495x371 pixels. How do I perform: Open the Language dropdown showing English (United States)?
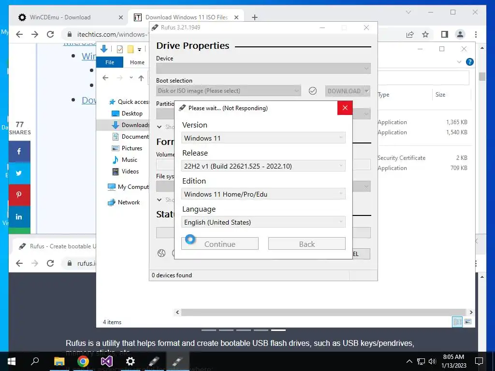tap(263, 222)
